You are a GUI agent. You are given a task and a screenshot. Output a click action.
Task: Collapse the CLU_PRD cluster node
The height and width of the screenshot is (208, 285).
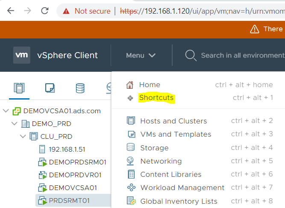[23, 136]
